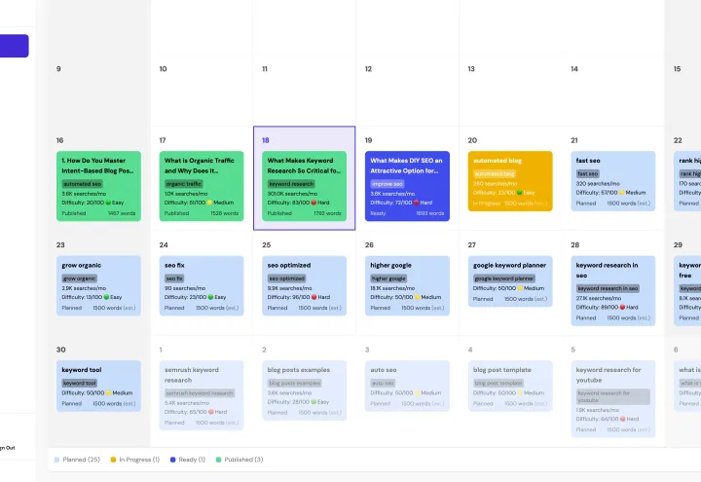
Task: Open the 'What Makes Keyword Research So Critical' card
Action: (x=304, y=186)
